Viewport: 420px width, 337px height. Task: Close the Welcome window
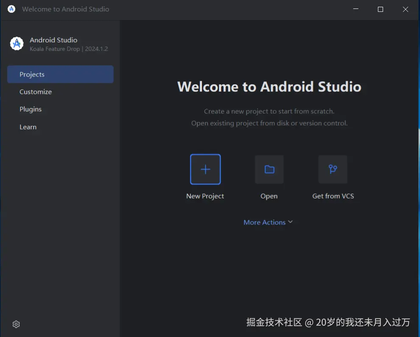pos(406,9)
